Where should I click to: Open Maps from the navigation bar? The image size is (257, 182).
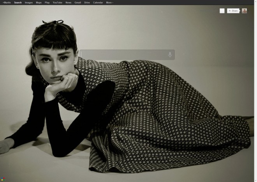click(39, 3)
